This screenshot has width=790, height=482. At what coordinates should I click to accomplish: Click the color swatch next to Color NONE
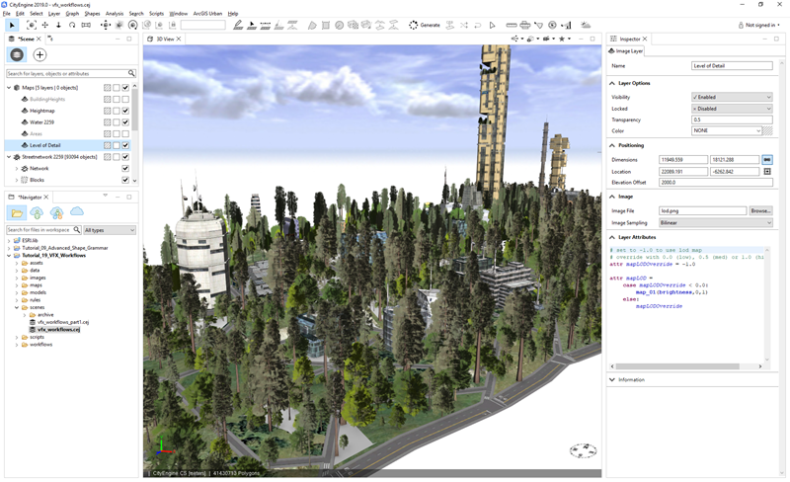[x=767, y=130]
